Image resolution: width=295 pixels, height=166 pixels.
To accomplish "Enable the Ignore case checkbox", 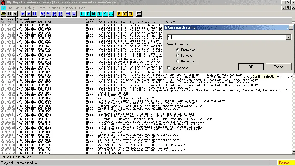I will pyautogui.click(x=169, y=68).
